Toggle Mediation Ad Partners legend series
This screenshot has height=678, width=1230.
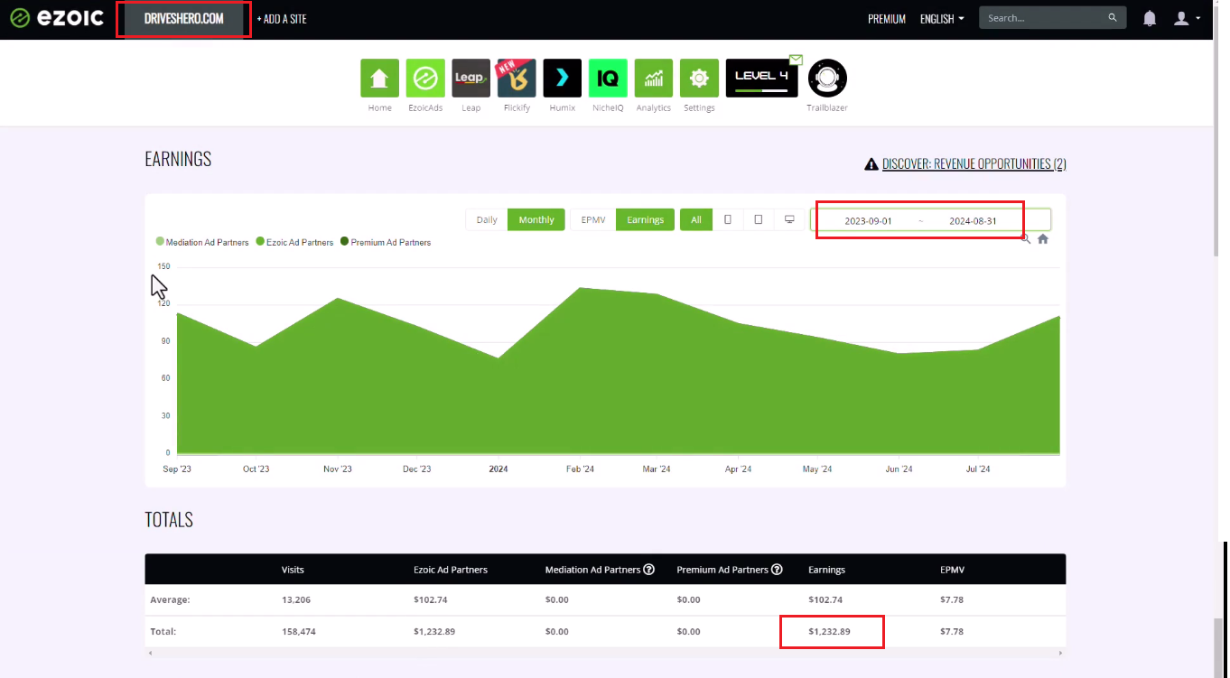click(x=202, y=242)
